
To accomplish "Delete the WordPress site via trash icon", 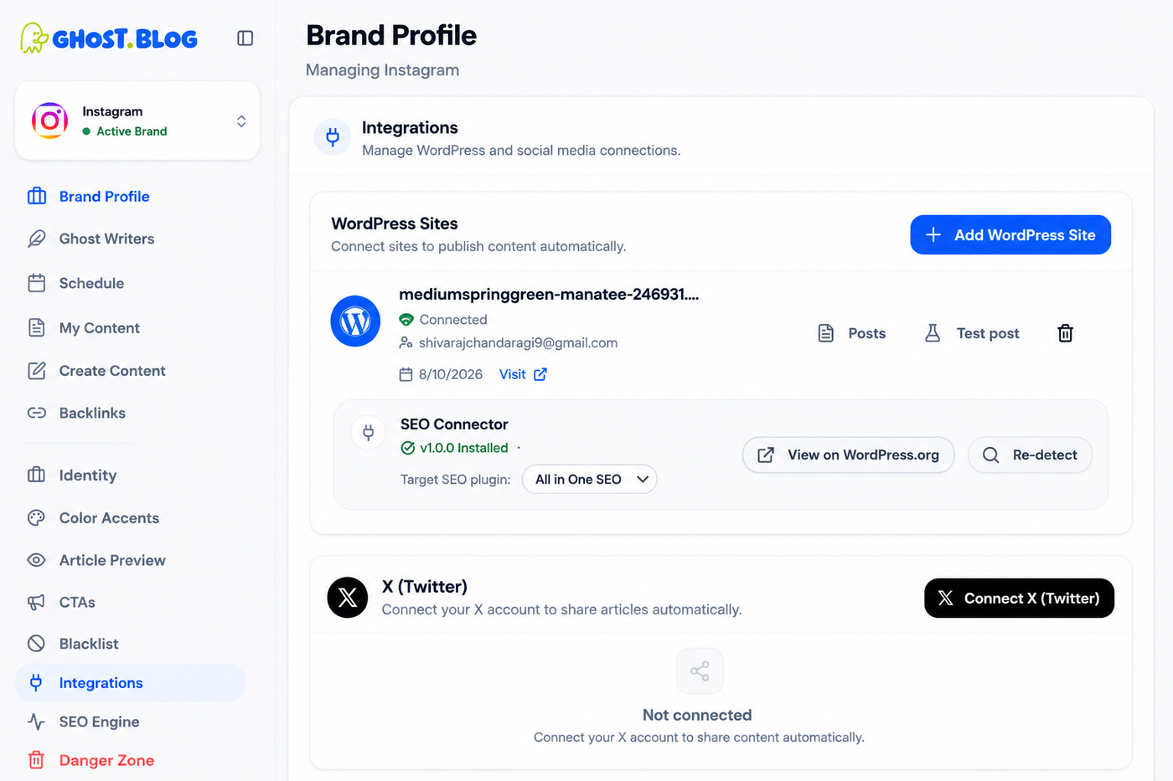I will click(x=1065, y=333).
